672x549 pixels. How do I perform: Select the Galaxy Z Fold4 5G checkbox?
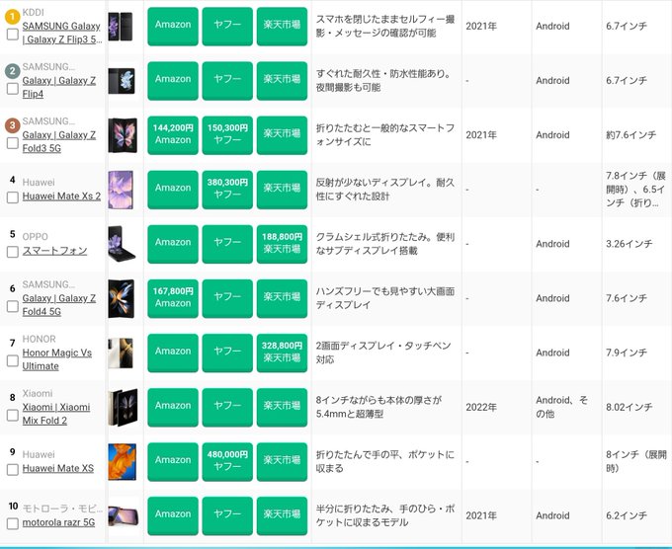tap(13, 306)
